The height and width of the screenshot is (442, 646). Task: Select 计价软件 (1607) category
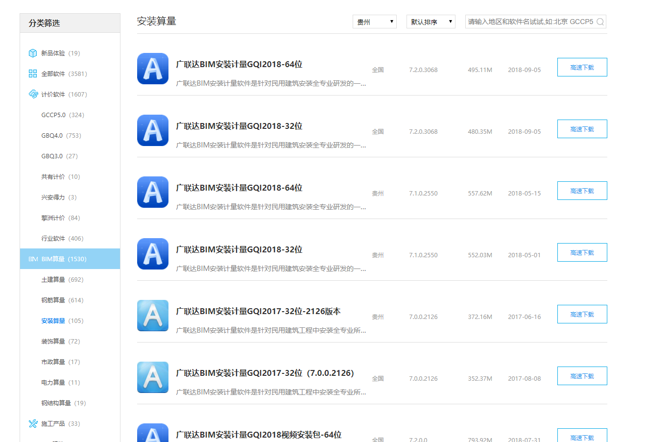pyautogui.click(x=64, y=94)
